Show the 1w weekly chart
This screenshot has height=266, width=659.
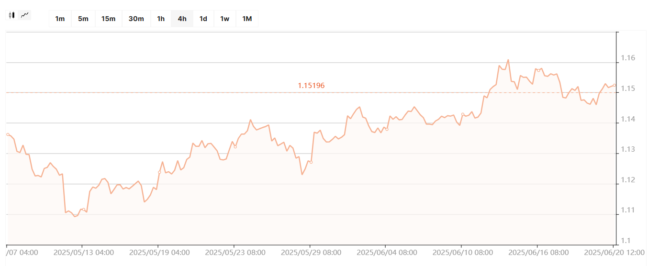(224, 19)
